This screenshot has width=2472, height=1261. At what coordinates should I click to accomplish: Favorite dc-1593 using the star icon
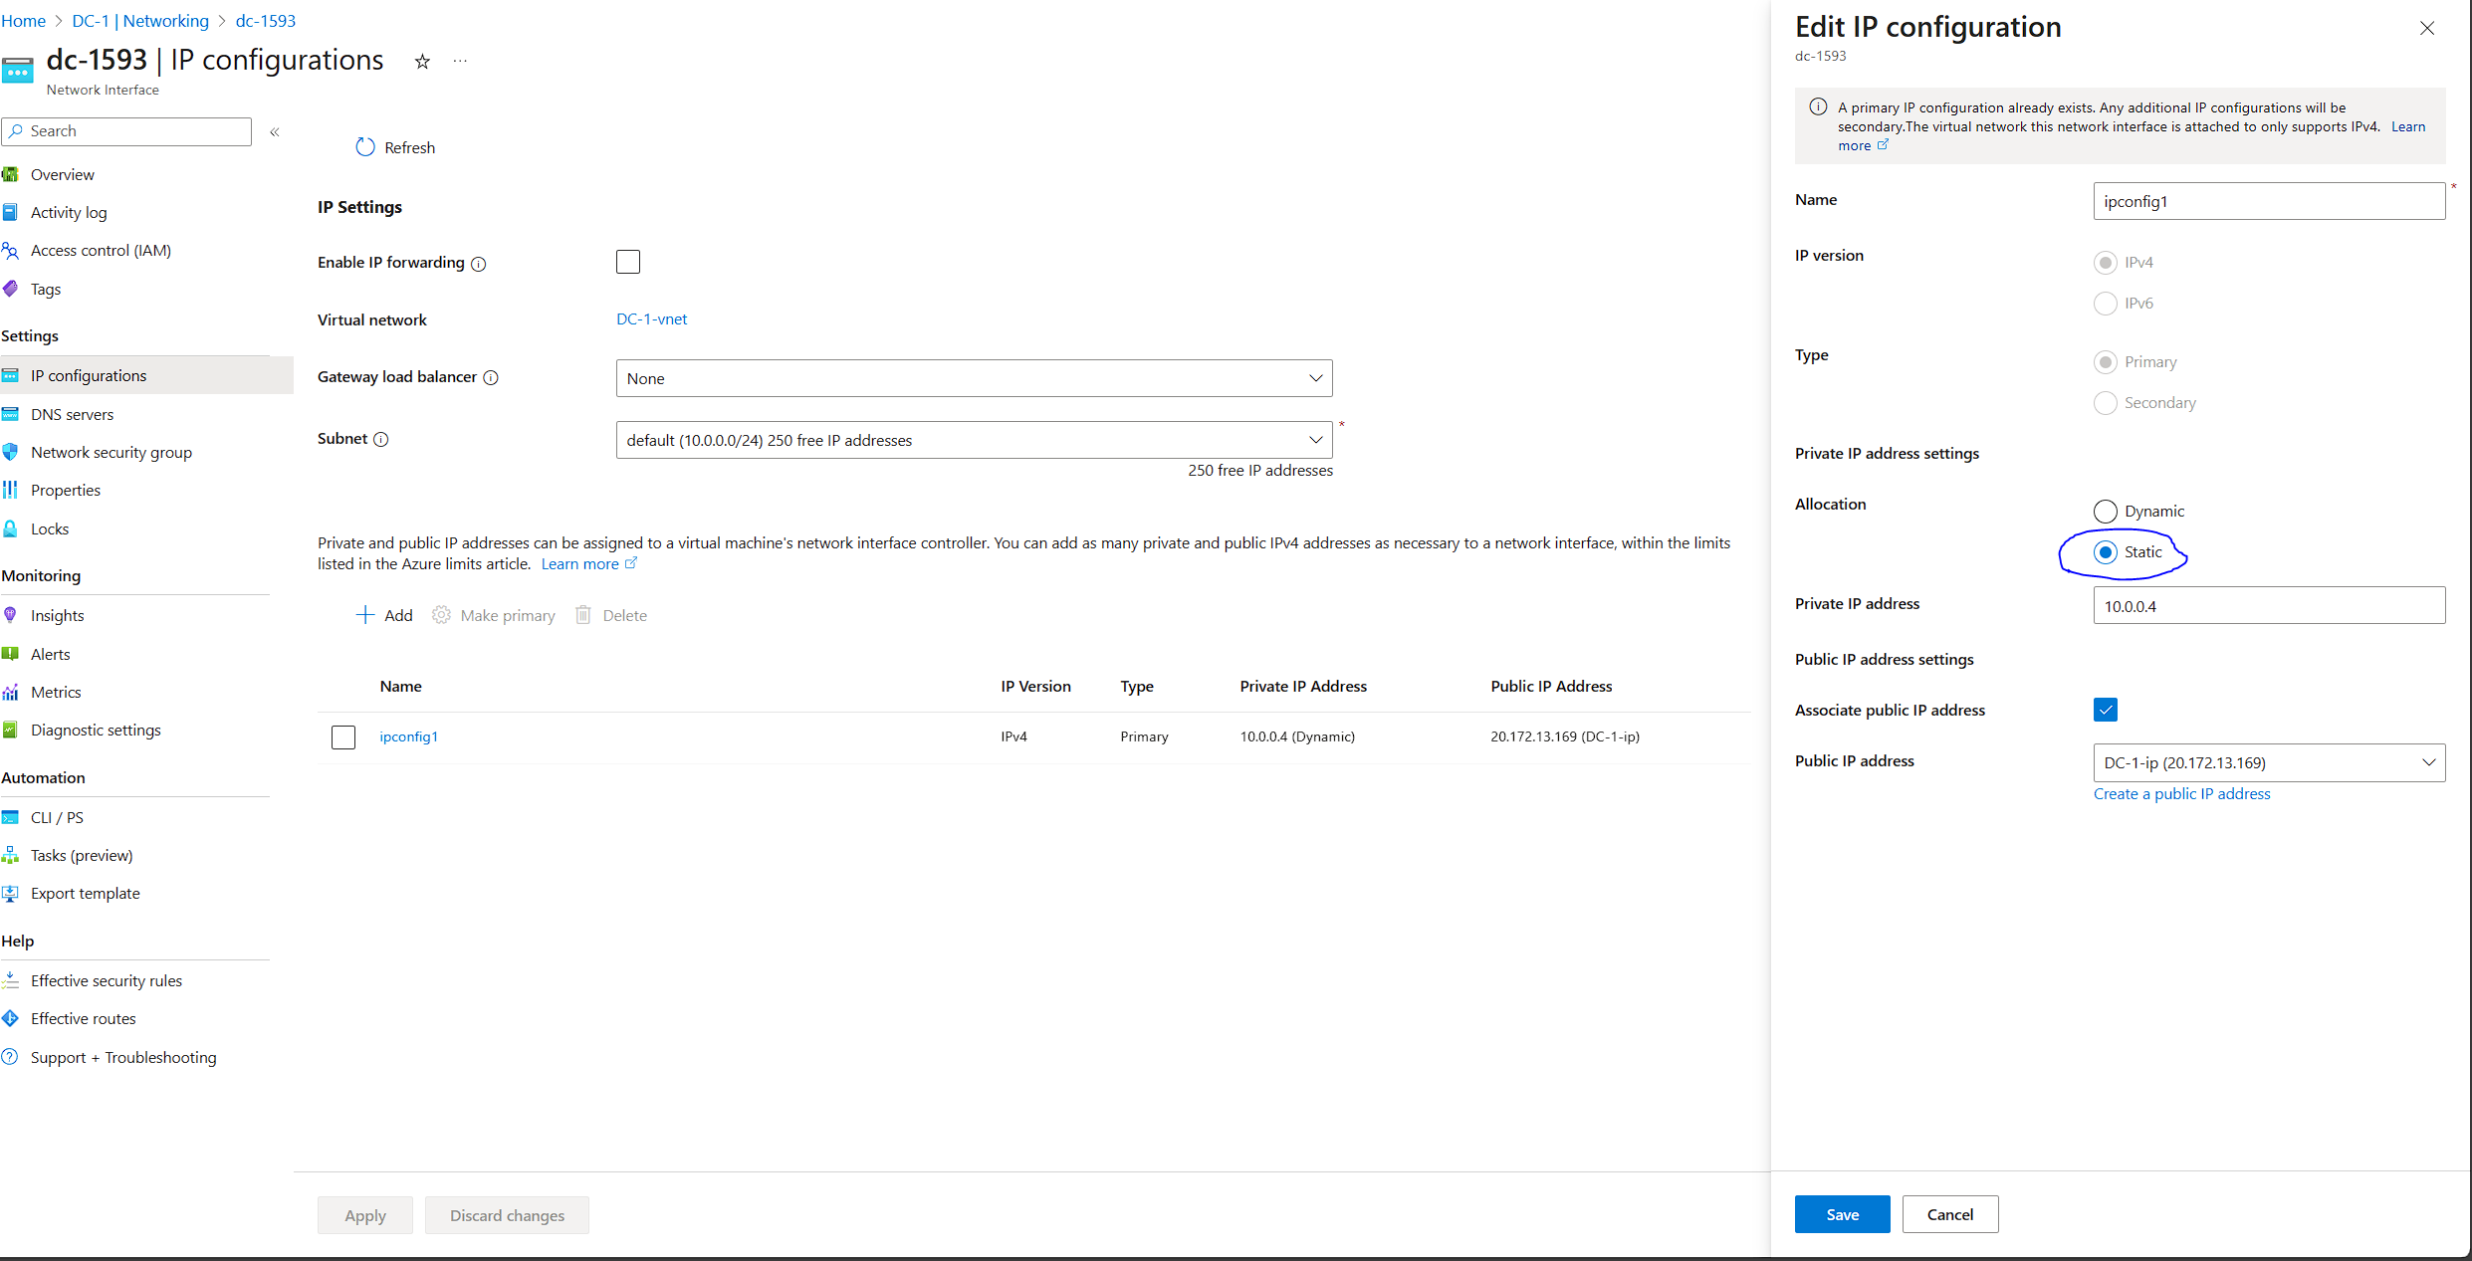point(422,61)
